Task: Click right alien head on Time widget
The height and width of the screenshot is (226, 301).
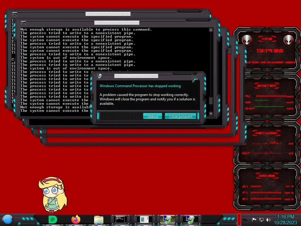Action: pos(289,40)
